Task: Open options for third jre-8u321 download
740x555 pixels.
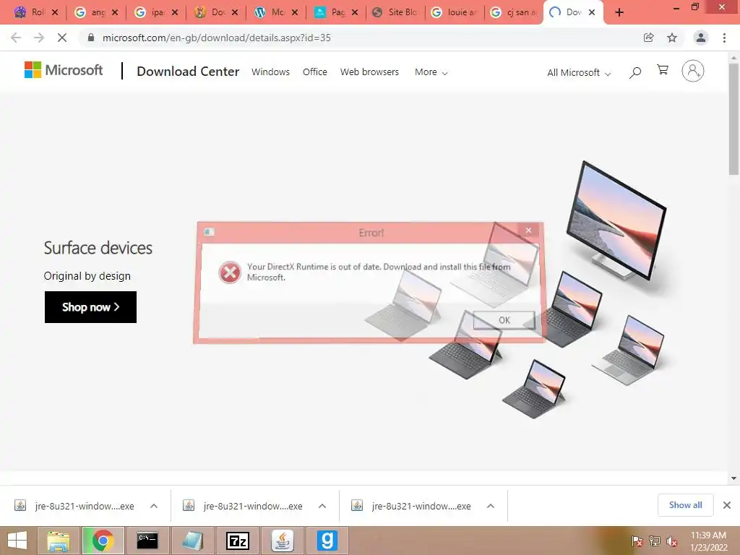Action: [491, 506]
